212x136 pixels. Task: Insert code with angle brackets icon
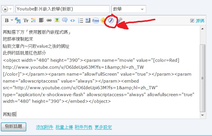[x=72, y=21]
